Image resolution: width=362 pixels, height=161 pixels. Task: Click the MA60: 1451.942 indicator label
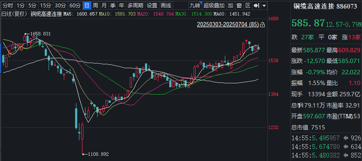coord(232,14)
